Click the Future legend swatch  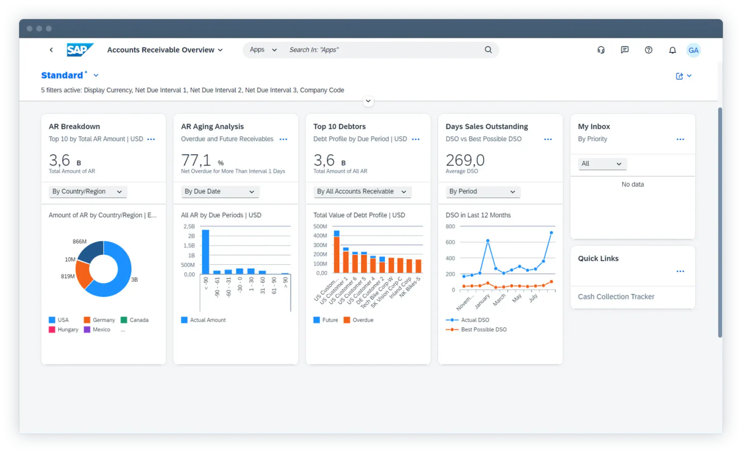(317, 320)
